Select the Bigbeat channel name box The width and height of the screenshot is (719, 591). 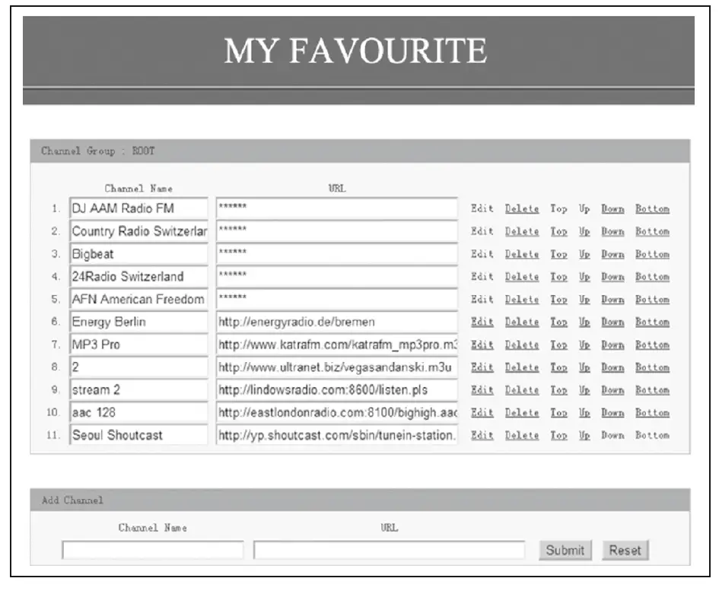138,253
